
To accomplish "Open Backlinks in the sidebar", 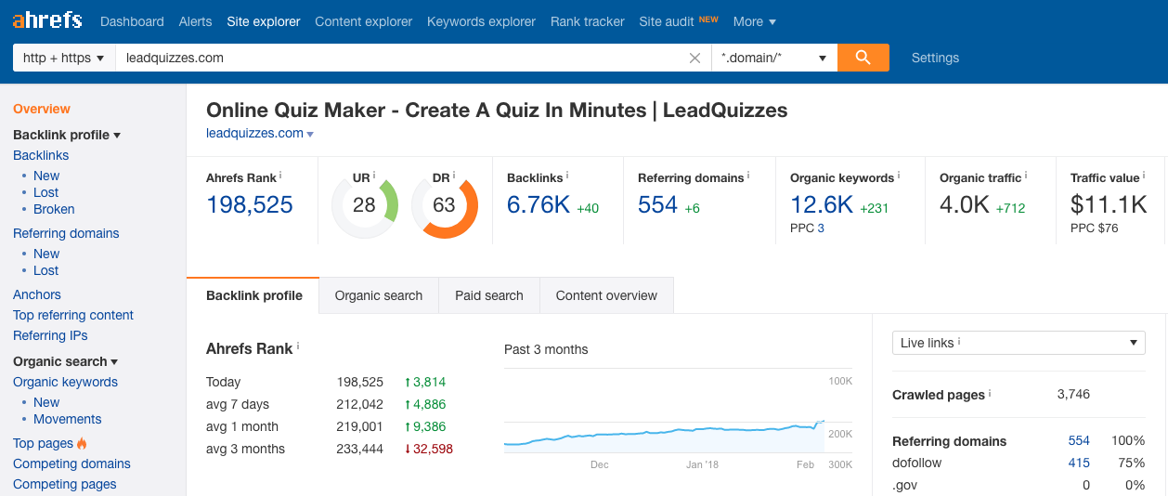I will pyautogui.click(x=41, y=155).
